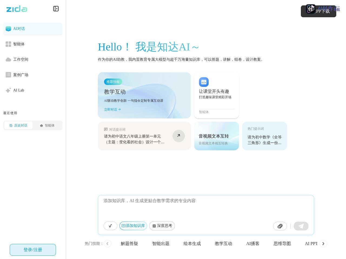The width and height of the screenshot is (346, 259).
Task: Select the 教学互动 skill at bottom
Action: [224, 244]
